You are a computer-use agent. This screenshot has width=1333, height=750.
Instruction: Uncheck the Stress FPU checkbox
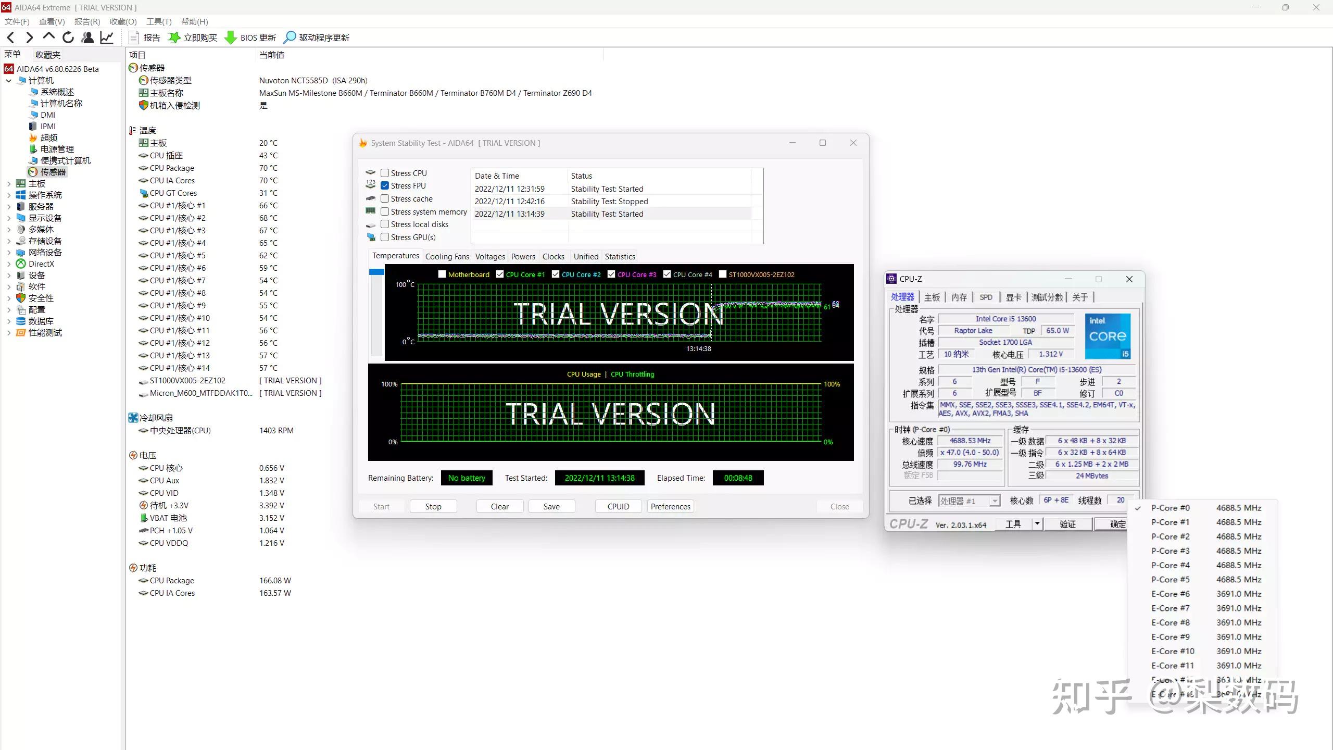(x=385, y=185)
